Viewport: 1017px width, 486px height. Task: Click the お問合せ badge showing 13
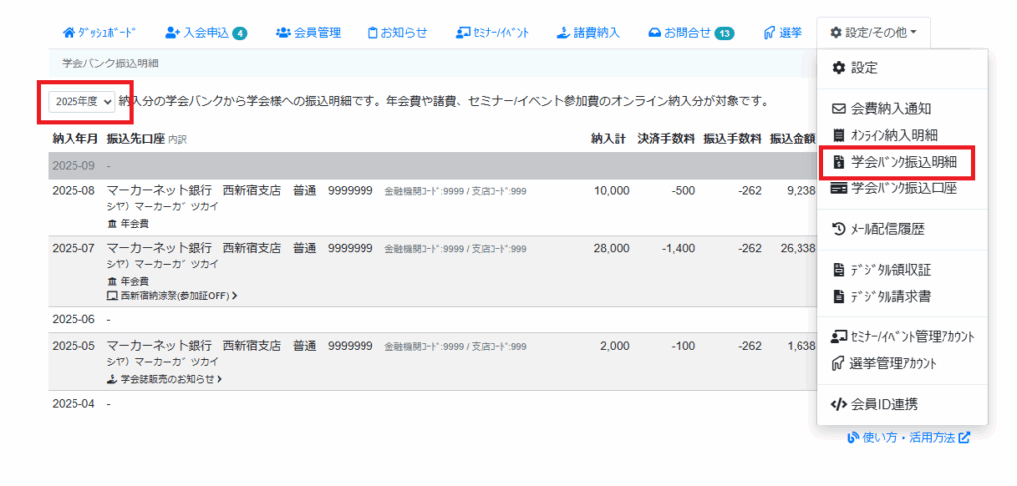724,33
